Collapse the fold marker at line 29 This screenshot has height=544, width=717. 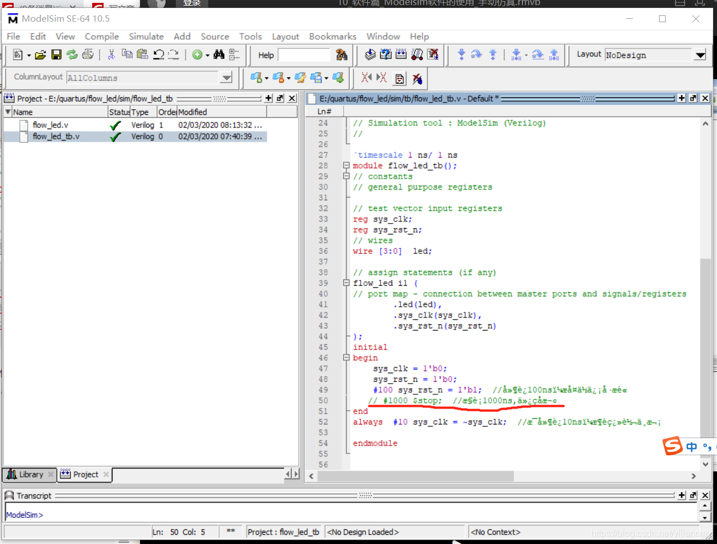(346, 176)
